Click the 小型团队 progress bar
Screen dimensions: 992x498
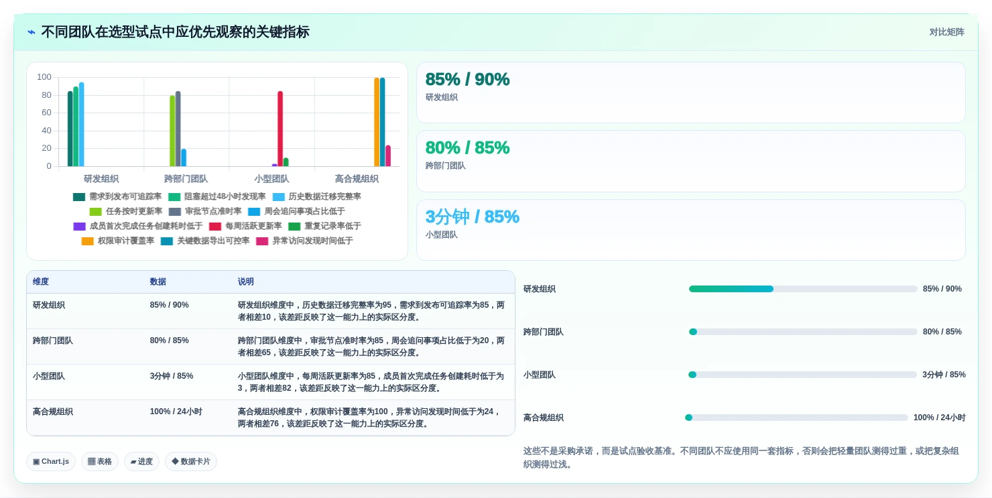pos(802,375)
